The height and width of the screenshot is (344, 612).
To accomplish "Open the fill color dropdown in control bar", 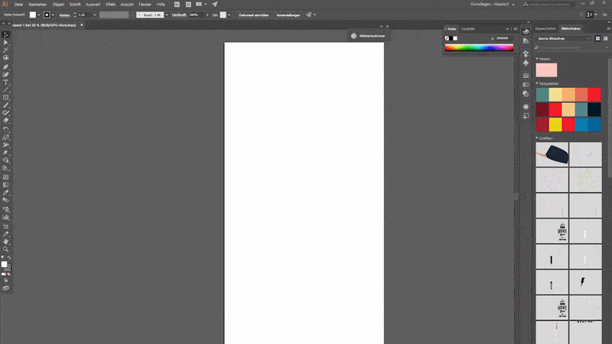I will click(39, 15).
